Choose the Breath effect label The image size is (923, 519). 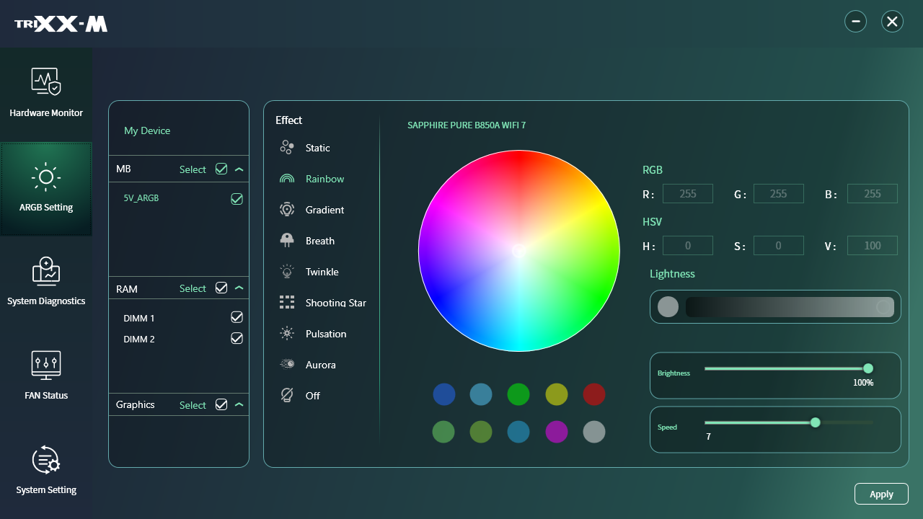tap(320, 241)
